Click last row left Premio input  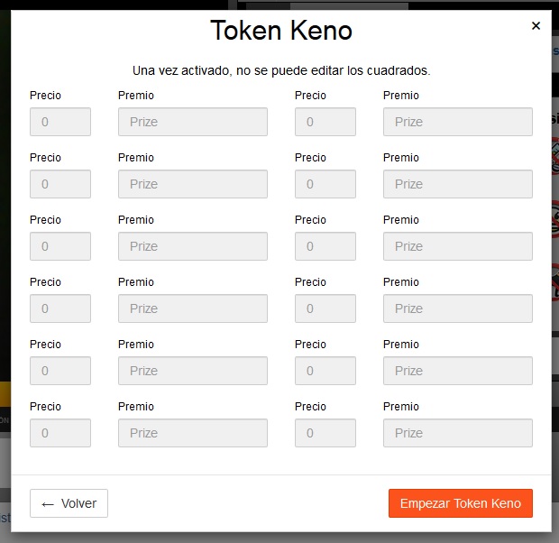[192, 433]
